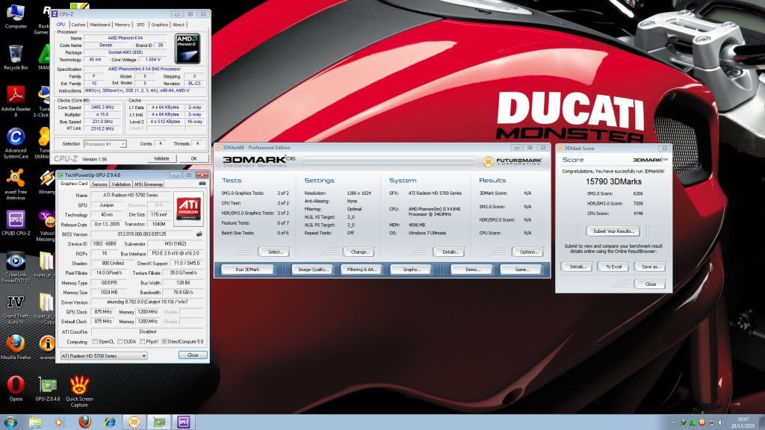This screenshot has width=765, height=430.
Task: Launch Adobe Reader 9 from the desktop
Action: (16, 102)
